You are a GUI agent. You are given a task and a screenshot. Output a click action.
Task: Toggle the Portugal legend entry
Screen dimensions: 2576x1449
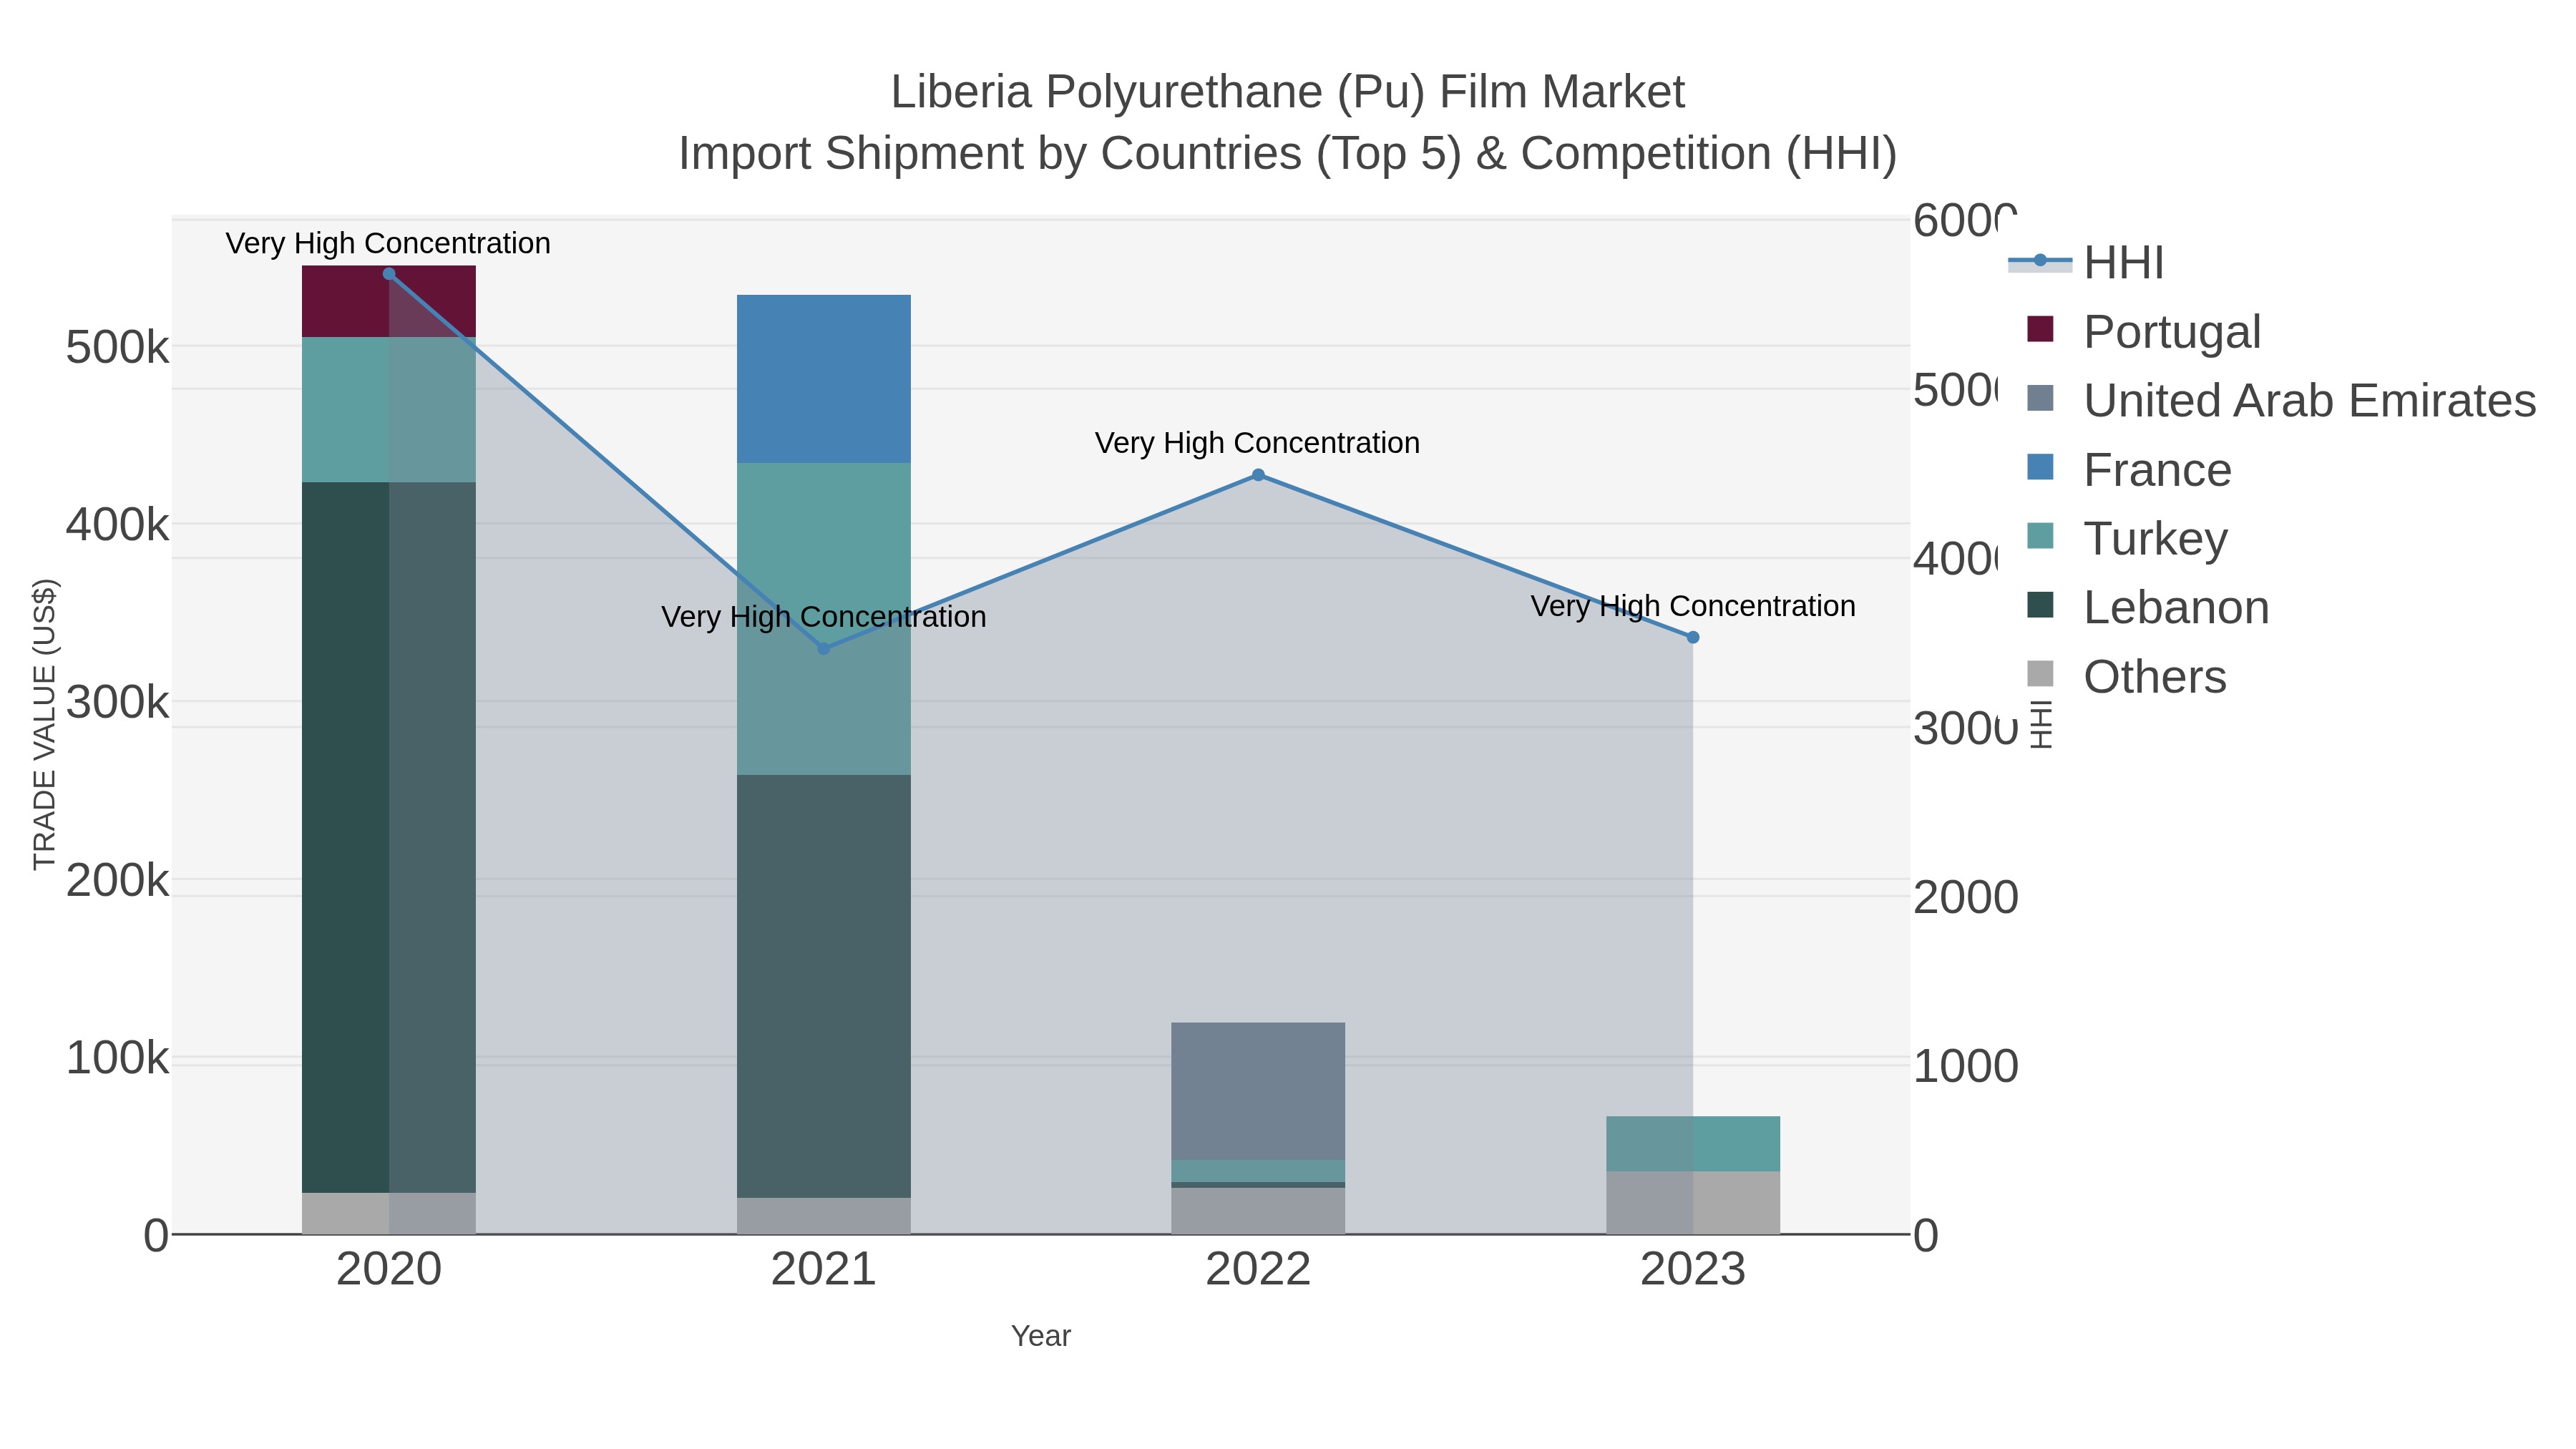click(x=2144, y=331)
